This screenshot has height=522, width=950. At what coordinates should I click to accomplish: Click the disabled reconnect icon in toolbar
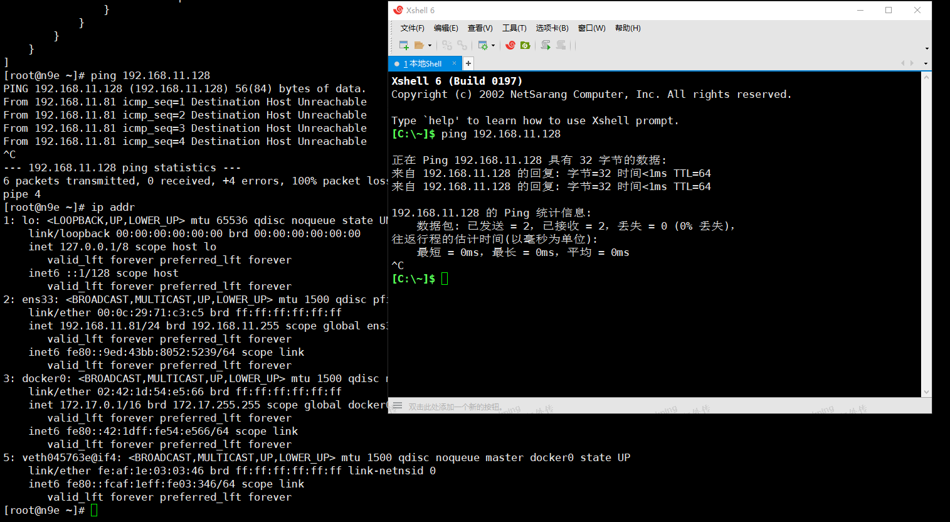[447, 45]
